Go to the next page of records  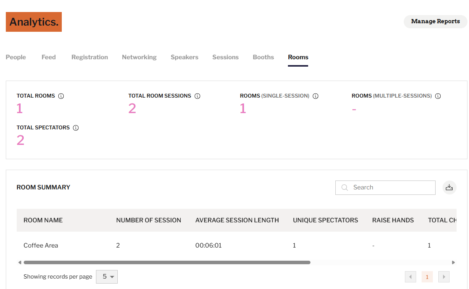[444, 277]
